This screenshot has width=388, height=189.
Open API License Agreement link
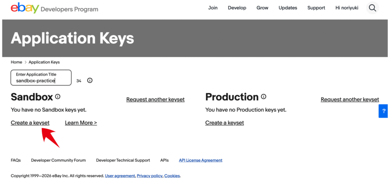pyautogui.click(x=201, y=160)
